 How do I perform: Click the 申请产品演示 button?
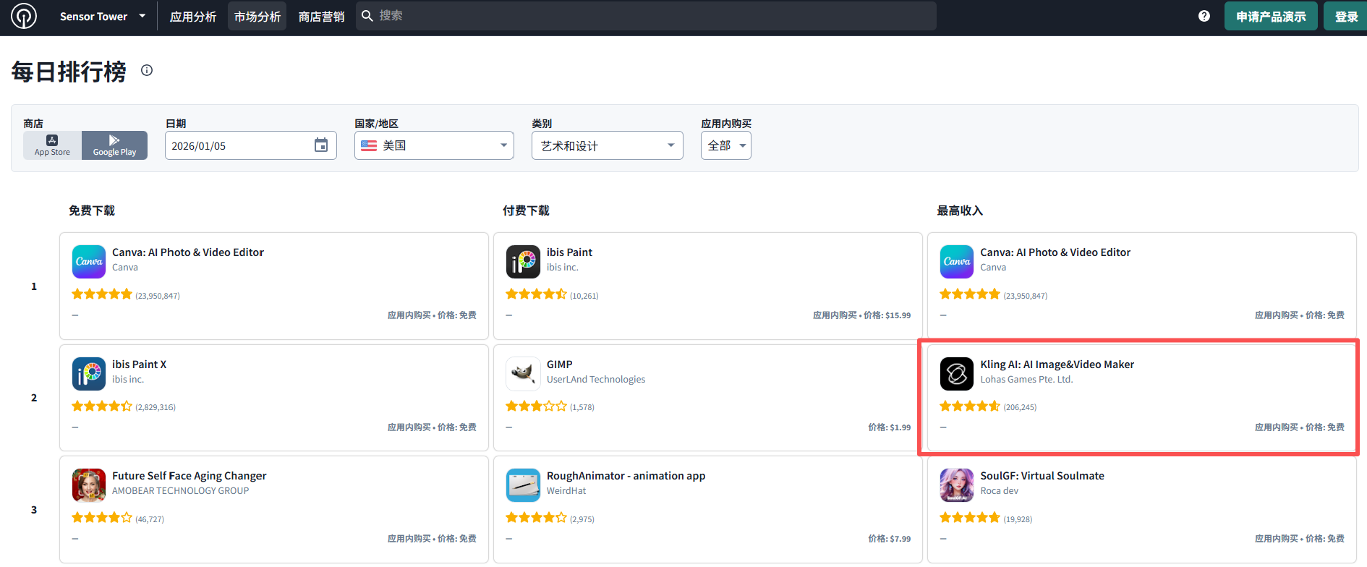tap(1270, 17)
